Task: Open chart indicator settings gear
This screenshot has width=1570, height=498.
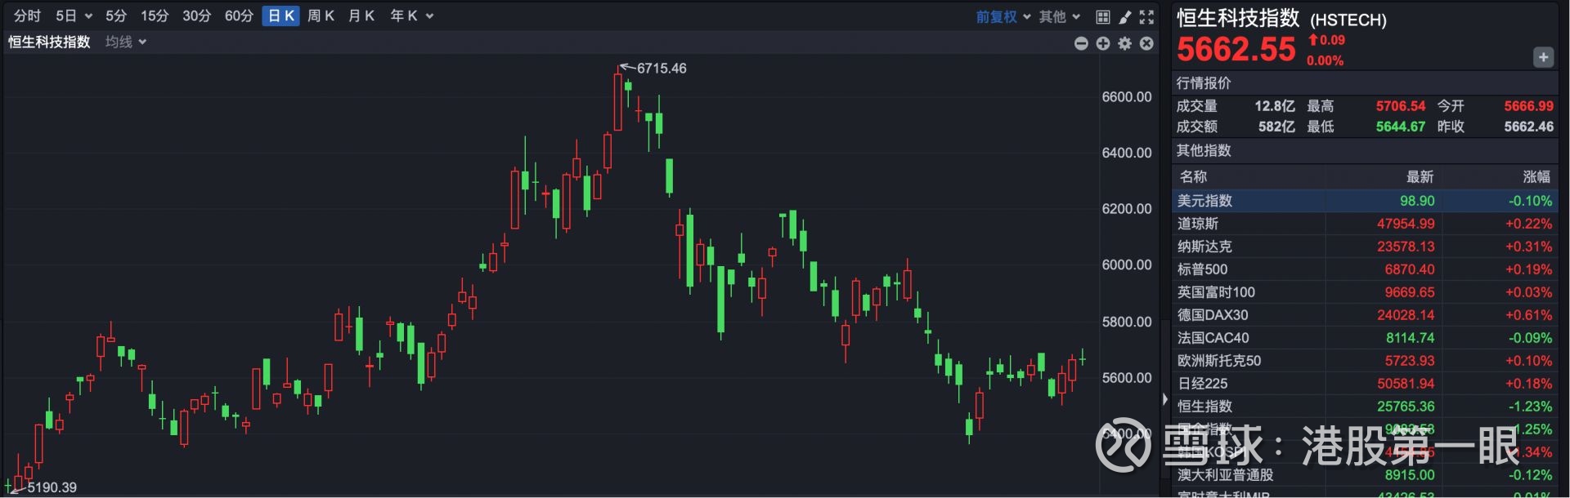Action: pyautogui.click(x=1125, y=43)
